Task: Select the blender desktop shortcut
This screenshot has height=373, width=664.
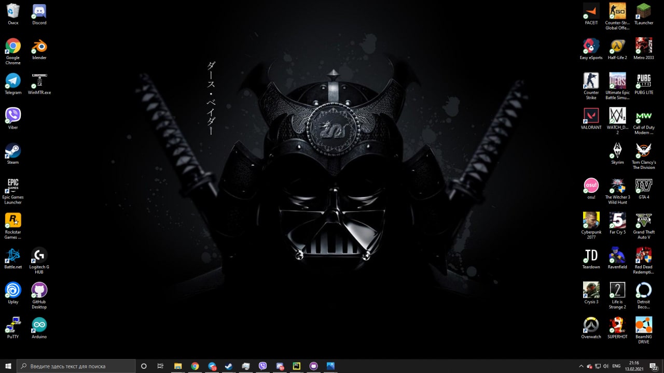Action: coord(39,49)
